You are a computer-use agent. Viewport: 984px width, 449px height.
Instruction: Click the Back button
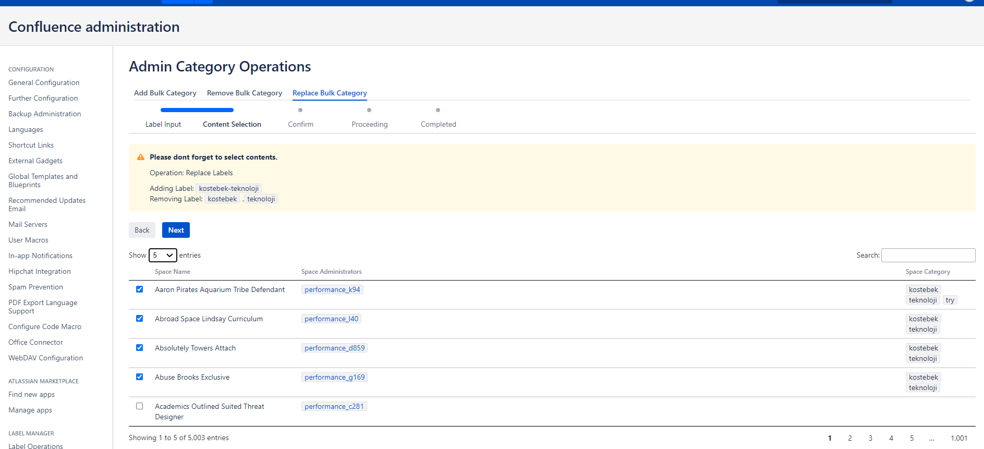(x=142, y=230)
